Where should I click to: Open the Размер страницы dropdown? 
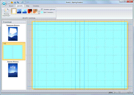tap(6, 13)
